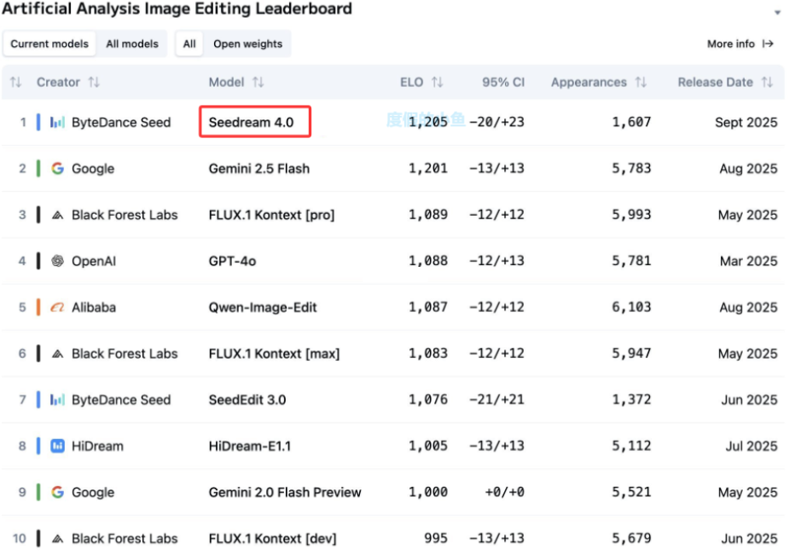Viewport: 795px width, 555px height.
Task: Sort table by Model column arrows
Action: click(258, 82)
